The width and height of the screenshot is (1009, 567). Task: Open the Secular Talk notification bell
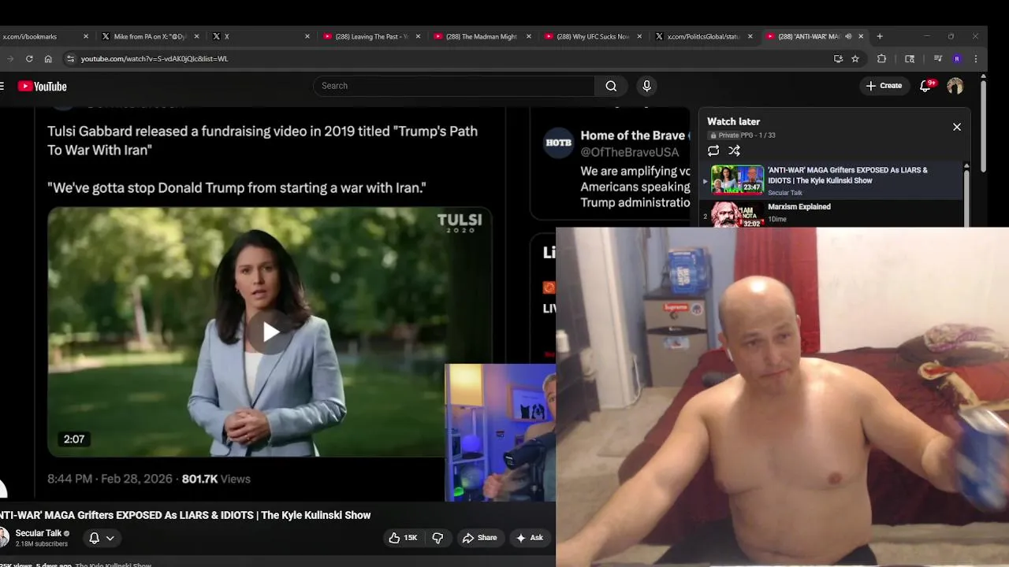pos(94,538)
